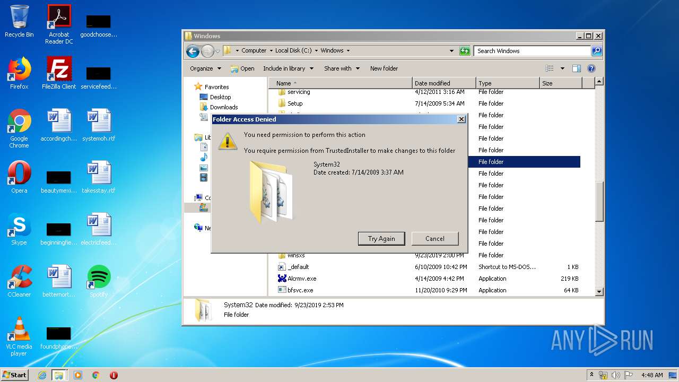Open Internet Explorer from taskbar
Screen dimensions: 679x382
point(42,375)
